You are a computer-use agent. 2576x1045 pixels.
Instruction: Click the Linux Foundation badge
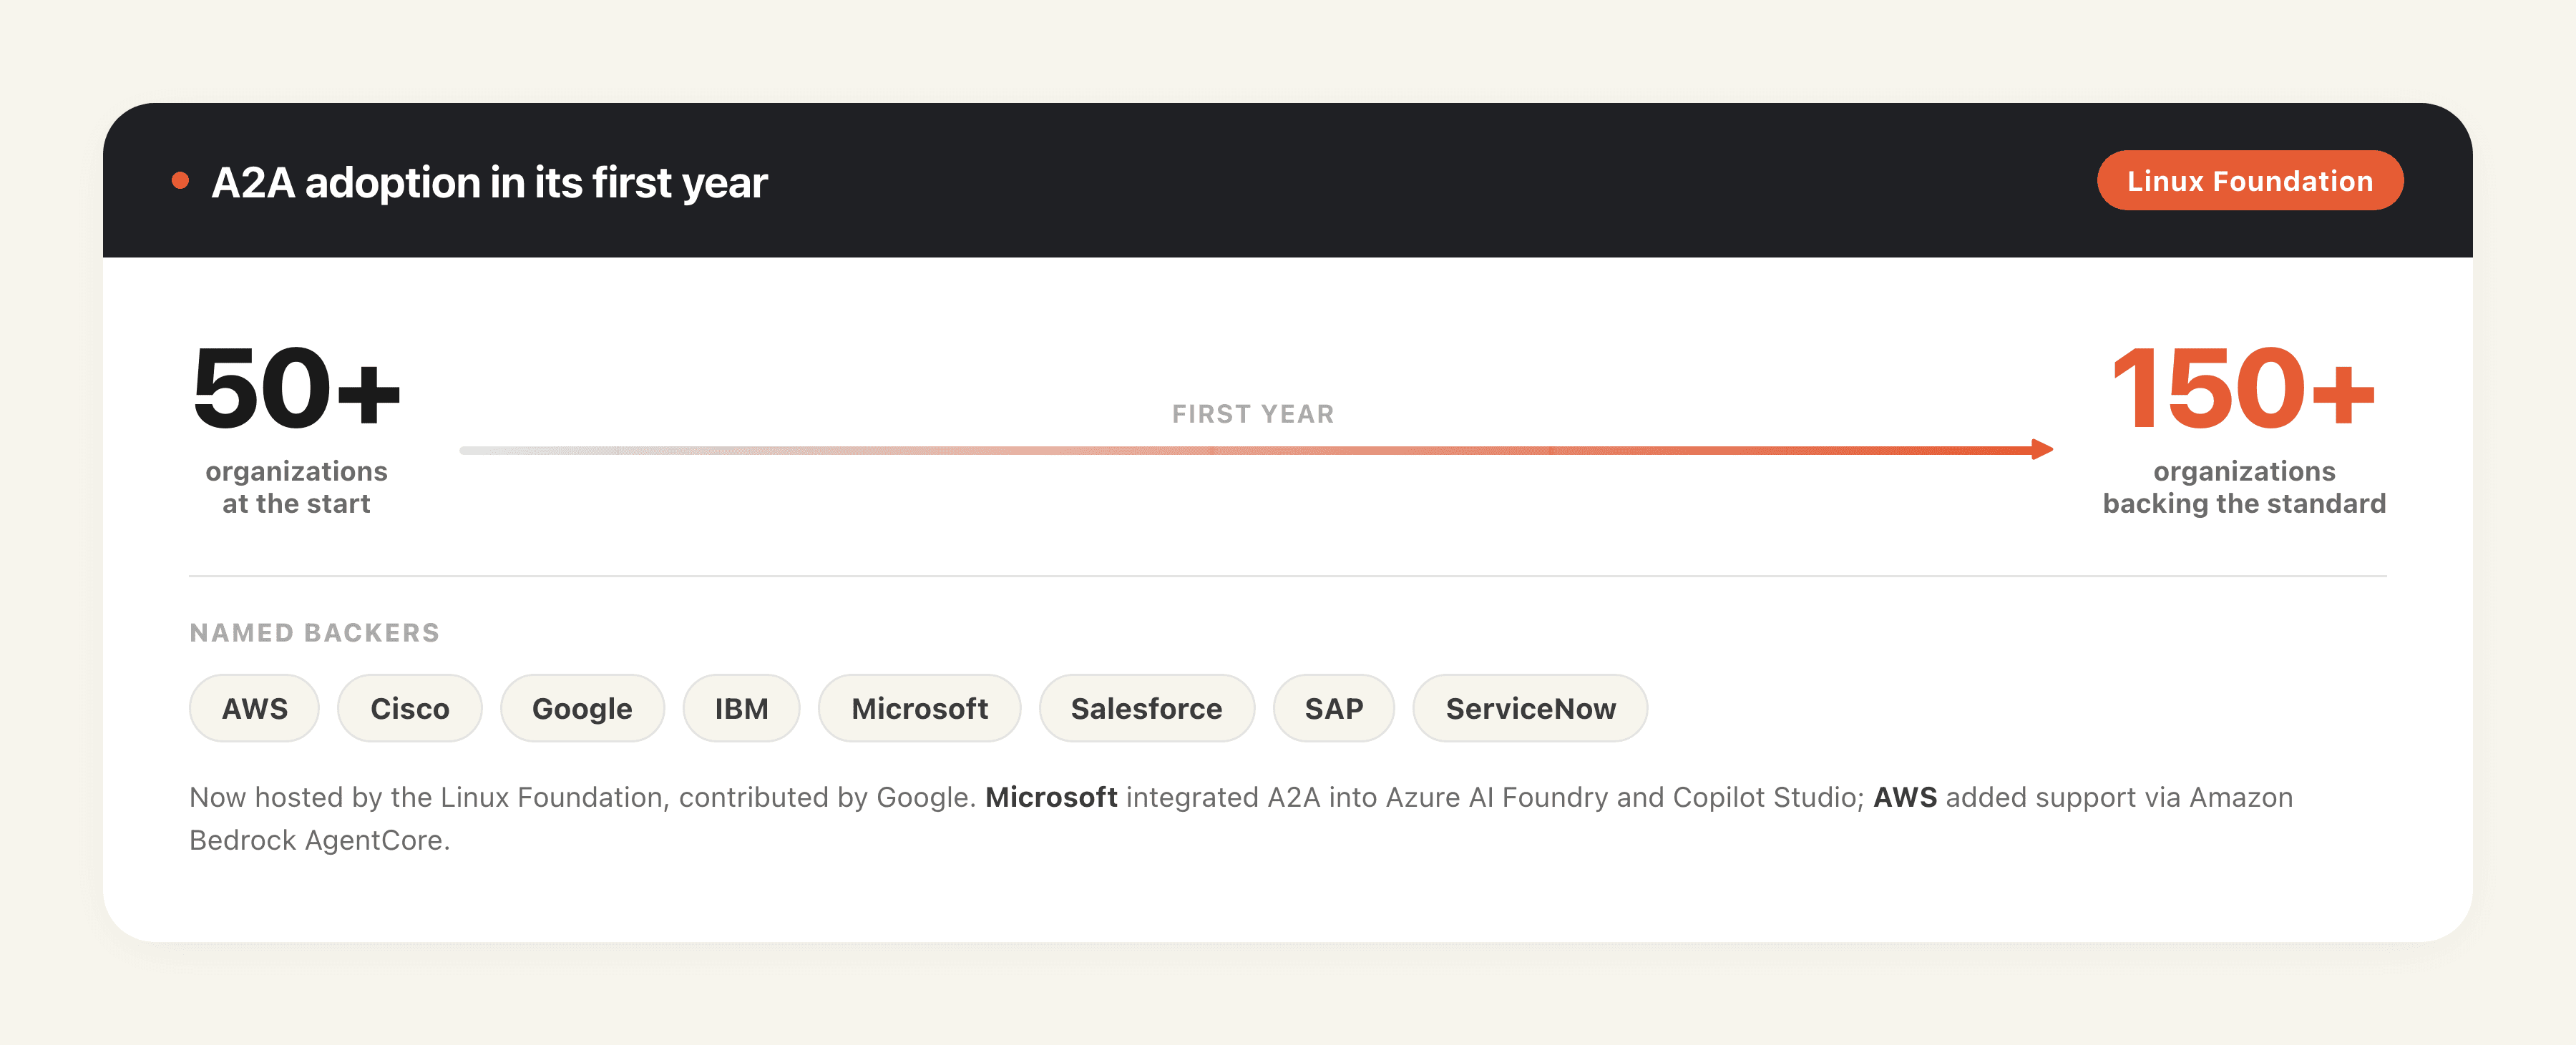point(2249,181)
